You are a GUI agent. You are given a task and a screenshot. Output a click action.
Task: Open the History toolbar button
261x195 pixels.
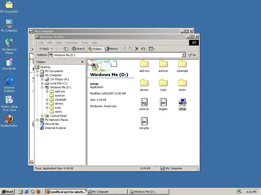point(112,49)
